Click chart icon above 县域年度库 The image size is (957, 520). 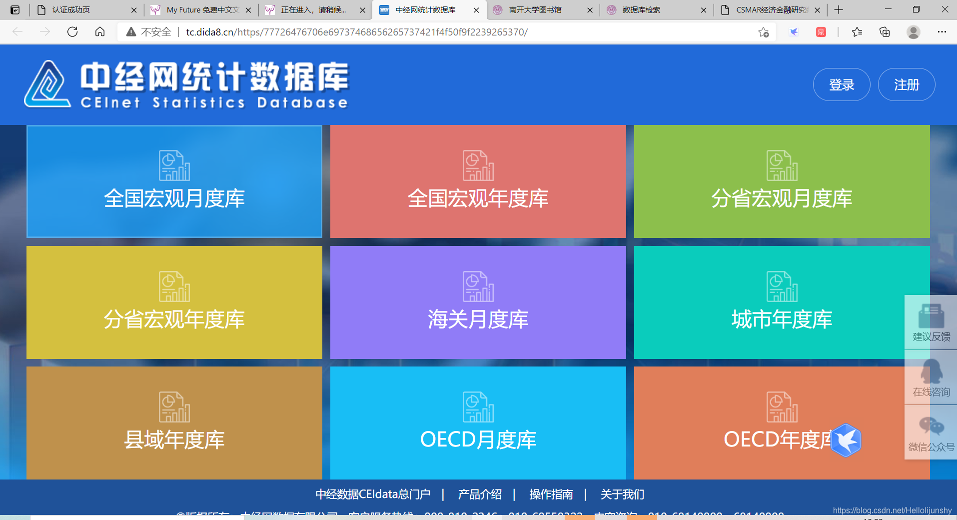tap(174, 407)
